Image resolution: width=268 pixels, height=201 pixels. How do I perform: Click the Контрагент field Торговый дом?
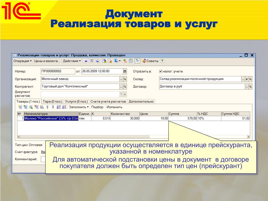[80, 86]
